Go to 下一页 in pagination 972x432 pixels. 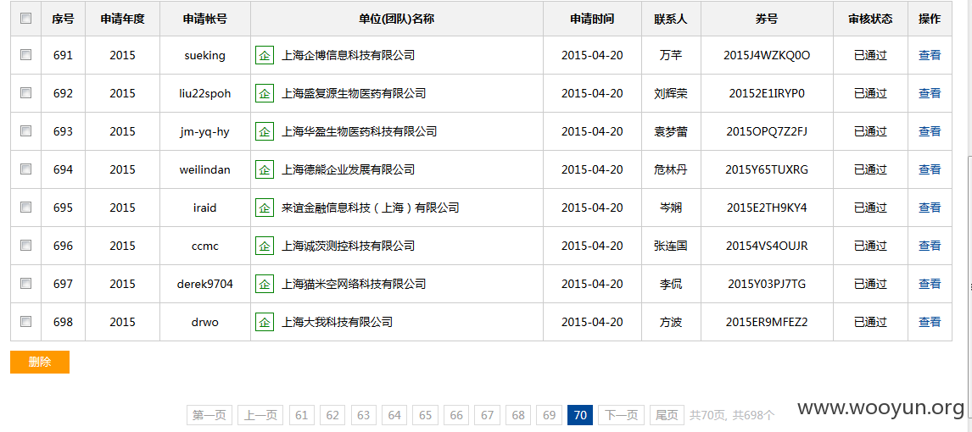(x=621, y=415)
